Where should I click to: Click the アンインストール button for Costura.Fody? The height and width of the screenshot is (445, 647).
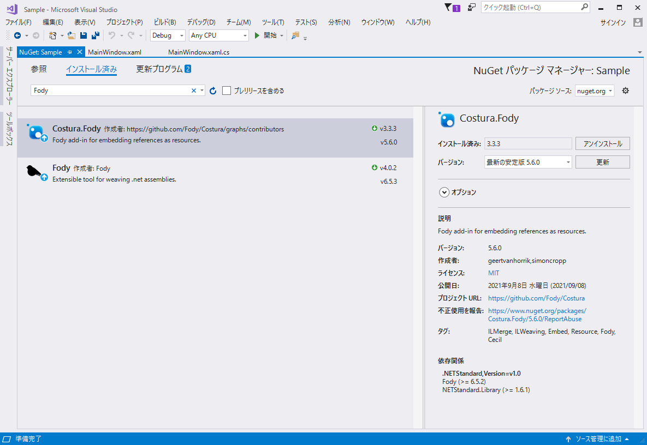[x=602, y=143]
